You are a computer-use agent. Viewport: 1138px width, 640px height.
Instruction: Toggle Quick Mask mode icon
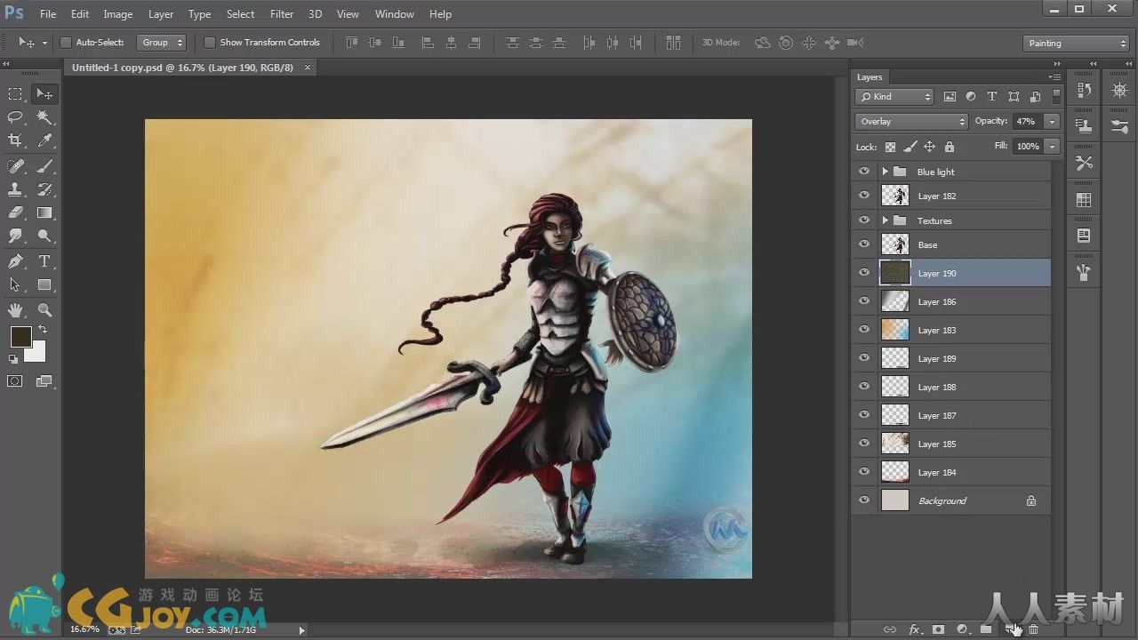(x=15, y=381)
